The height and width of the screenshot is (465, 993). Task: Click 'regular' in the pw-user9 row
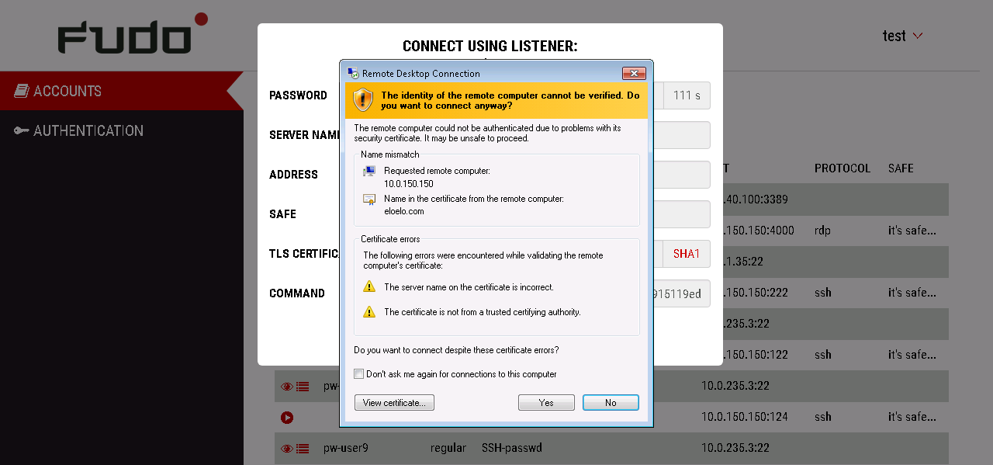tap(448, 448)
